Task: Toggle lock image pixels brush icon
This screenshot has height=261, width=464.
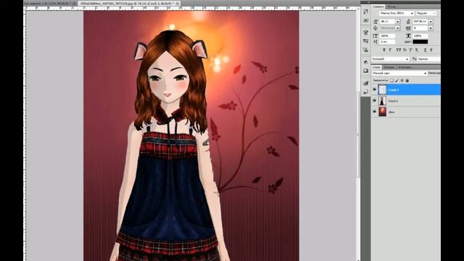Action: click(397, 80)
